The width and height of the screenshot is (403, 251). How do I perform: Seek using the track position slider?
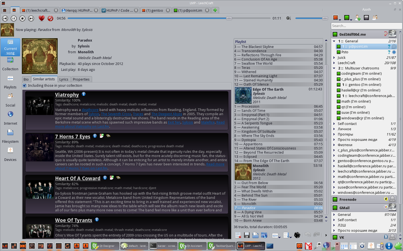pyautogui.click(x=169, y=18)
